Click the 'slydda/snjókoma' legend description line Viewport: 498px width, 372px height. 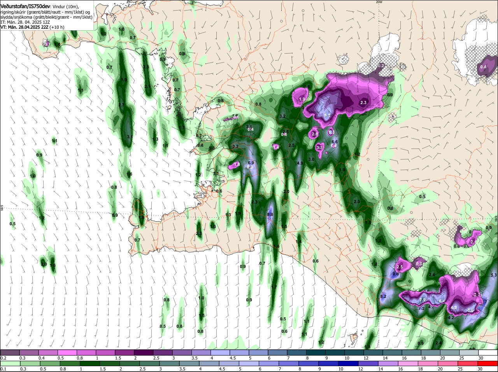(46, 17)
